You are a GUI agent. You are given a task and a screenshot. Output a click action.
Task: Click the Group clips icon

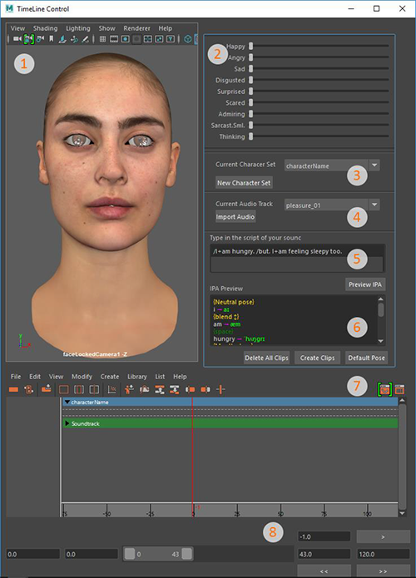pos(144,389)
